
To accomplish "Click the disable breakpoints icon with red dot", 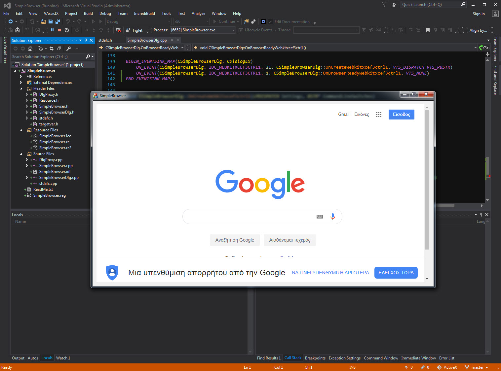I will tap(118, 30).
